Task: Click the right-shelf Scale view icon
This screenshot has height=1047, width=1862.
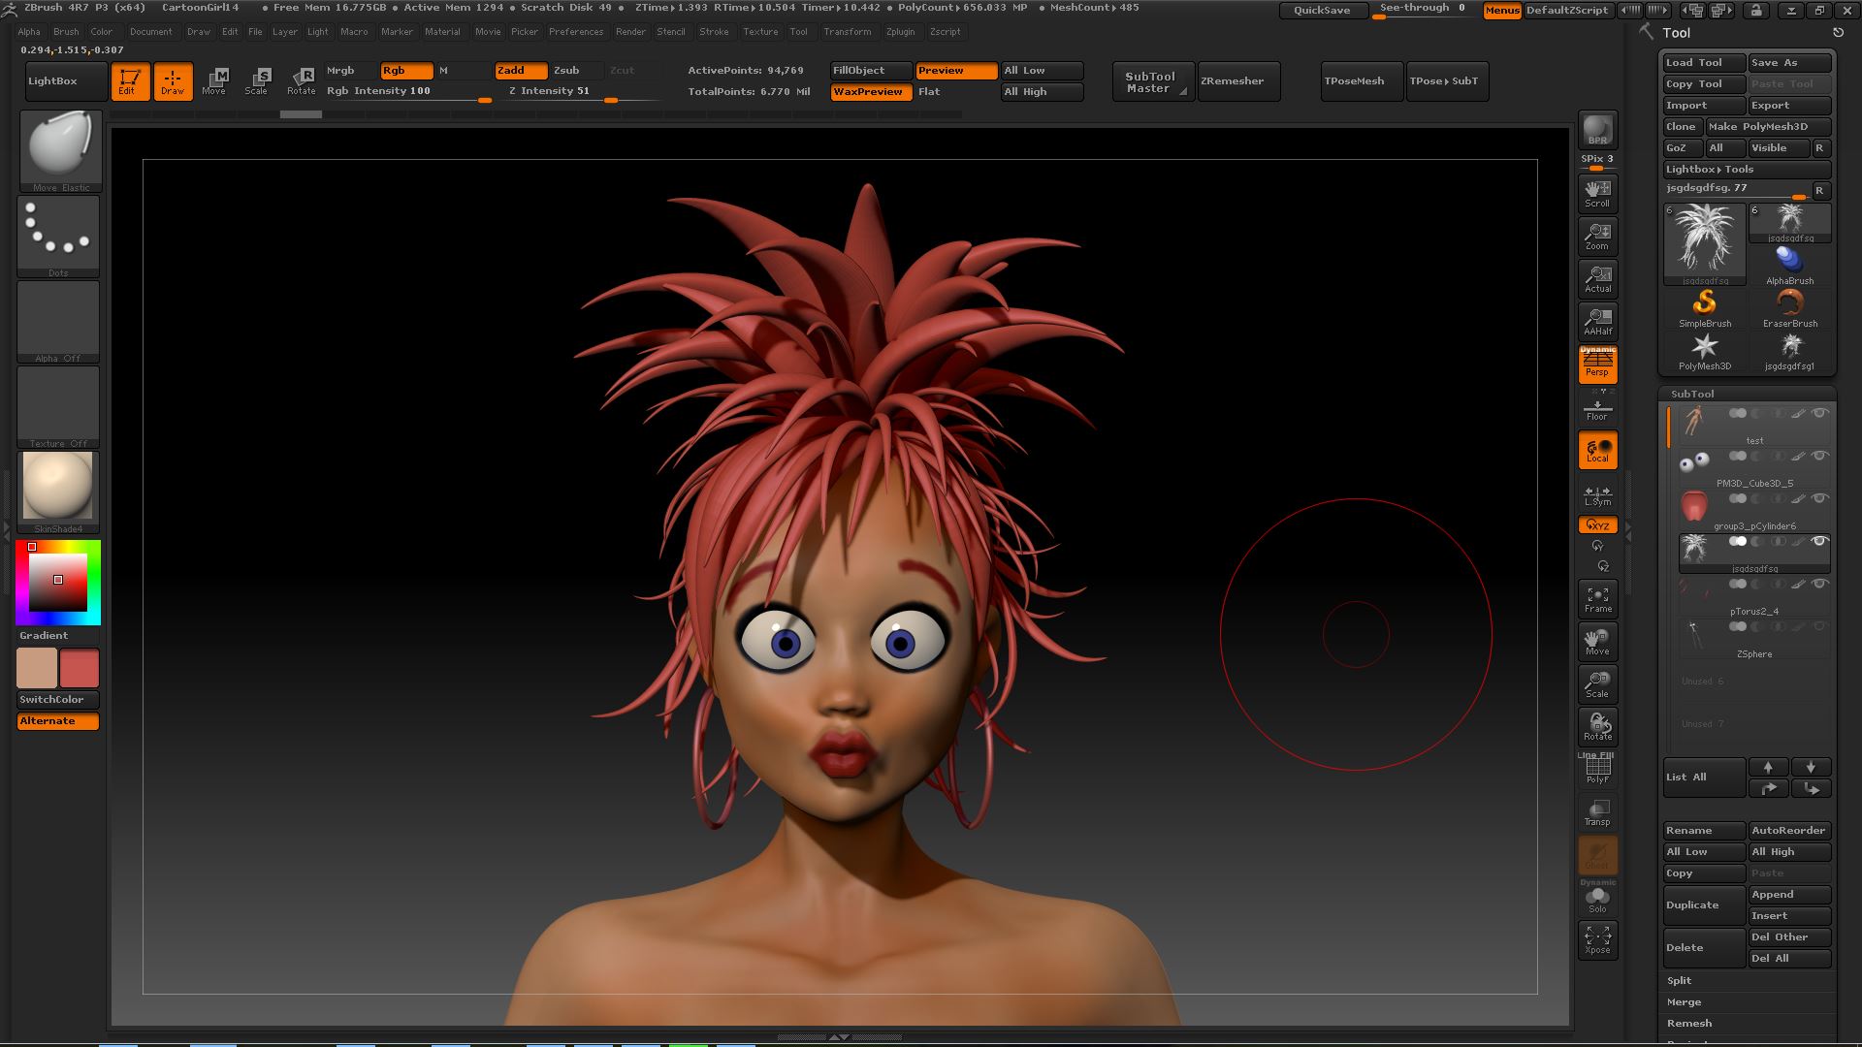Action: coord(1597,684)
